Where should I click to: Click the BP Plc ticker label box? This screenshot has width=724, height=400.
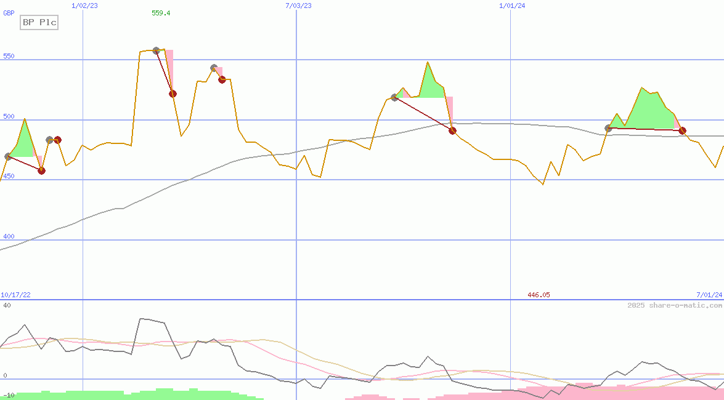click(39, 23)
